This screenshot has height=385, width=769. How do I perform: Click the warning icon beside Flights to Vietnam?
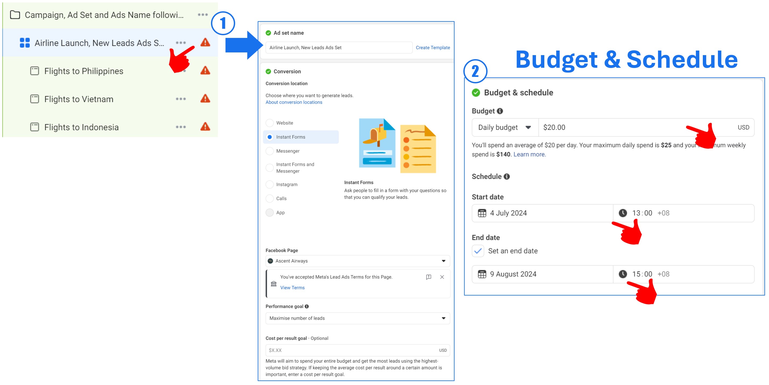coord(205,98)
